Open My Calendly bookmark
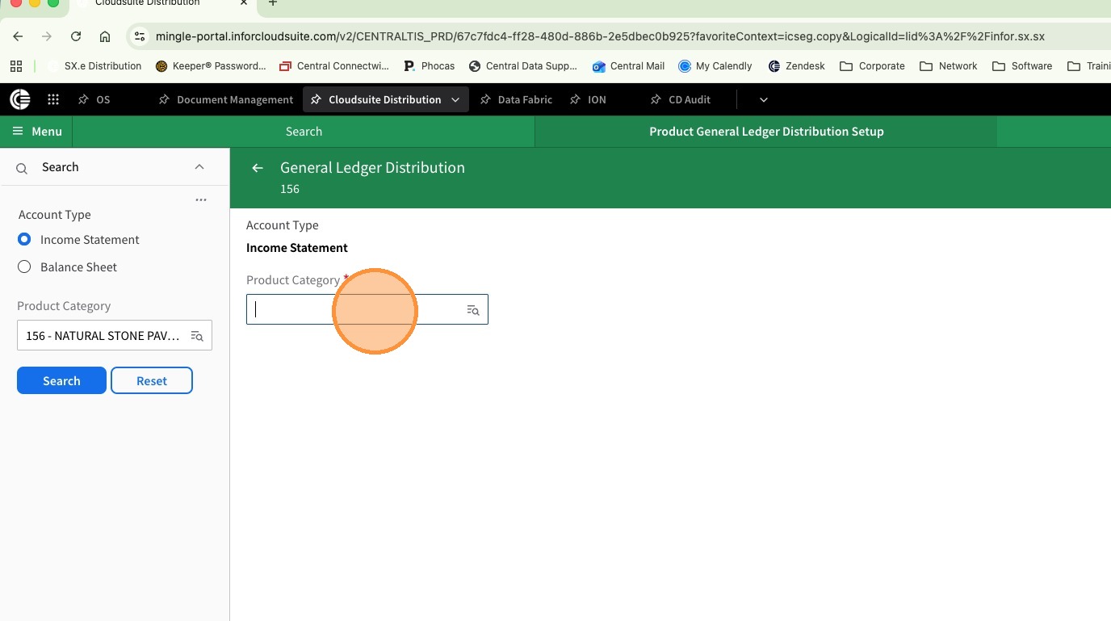 point(715,66)
